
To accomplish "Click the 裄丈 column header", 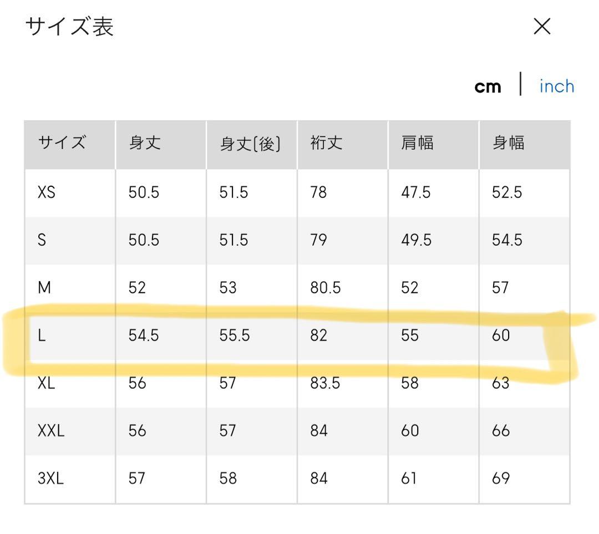I will [326, 143].
